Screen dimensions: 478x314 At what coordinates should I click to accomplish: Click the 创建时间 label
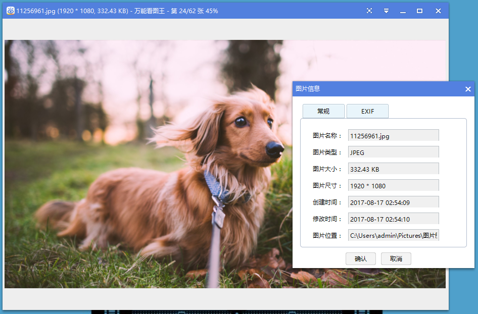(327, 202)
